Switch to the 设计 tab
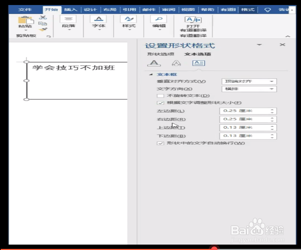The height and width of the screenshot is (250, 301). [90, 10]
